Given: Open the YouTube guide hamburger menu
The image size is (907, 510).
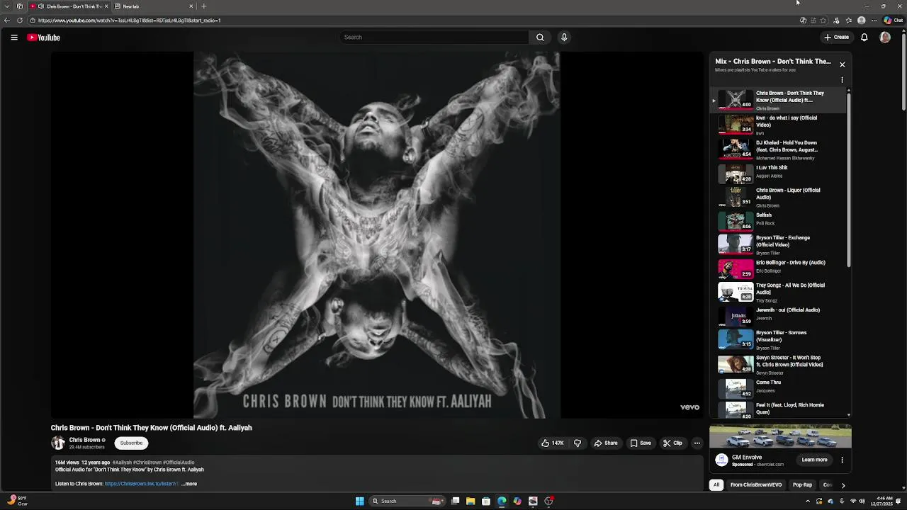Looking at the screenshot, I should coord(13,38).
